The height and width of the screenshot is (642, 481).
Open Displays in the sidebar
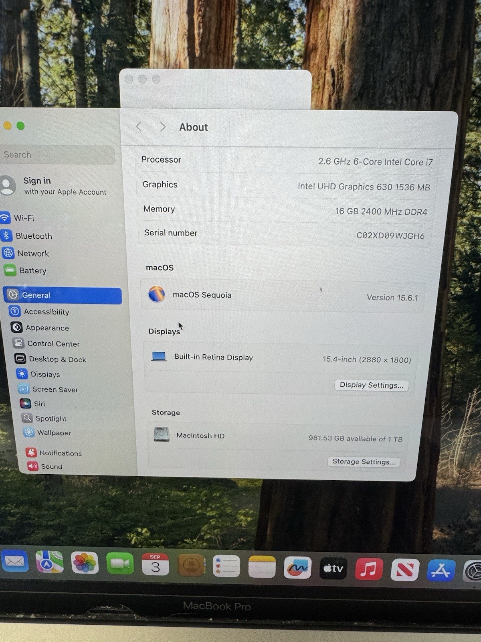click(x=38, y=374)
